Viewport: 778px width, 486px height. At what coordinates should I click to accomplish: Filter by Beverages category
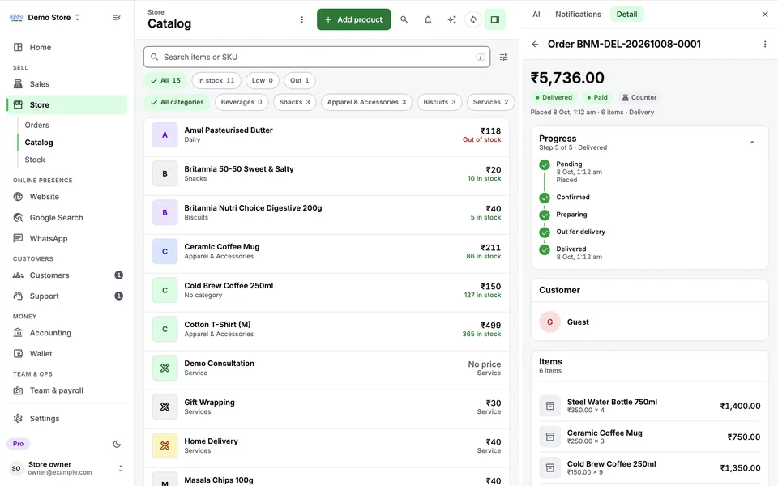242,102
